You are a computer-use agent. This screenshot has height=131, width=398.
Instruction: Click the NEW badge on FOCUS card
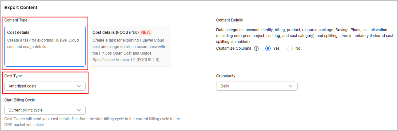[x=146, y=33]
